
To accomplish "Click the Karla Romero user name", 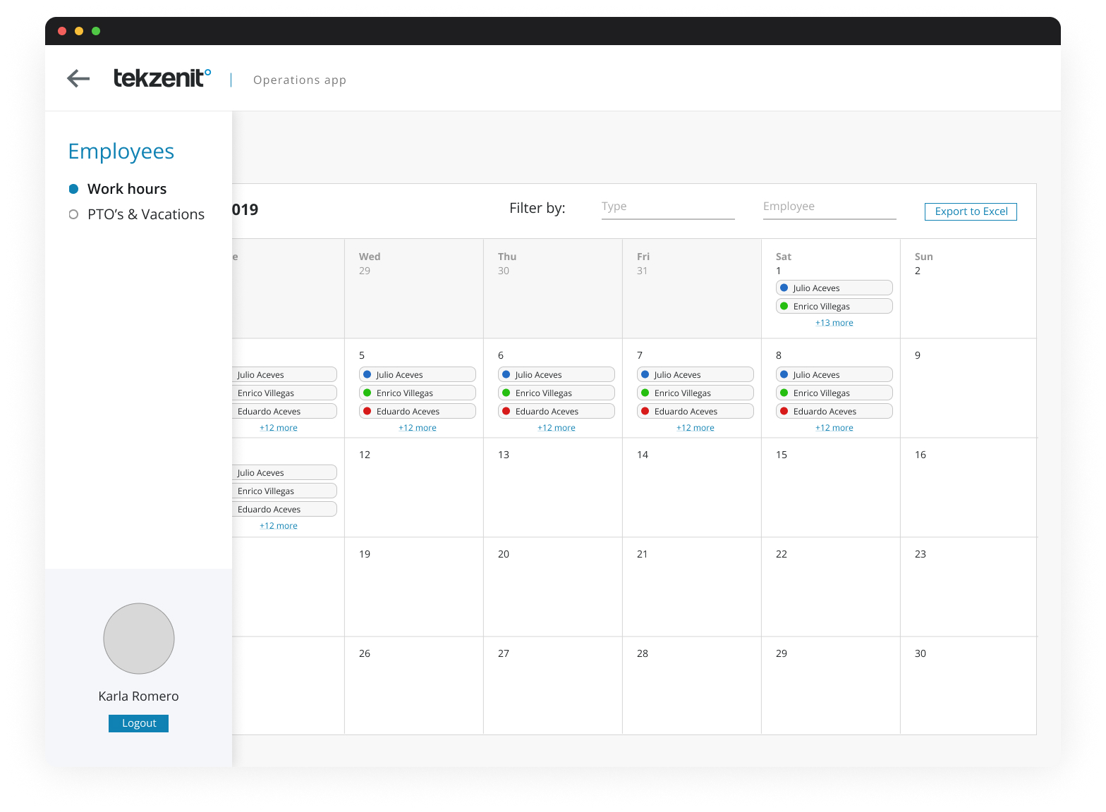I will pyautogui.click(x=138, y=696).
